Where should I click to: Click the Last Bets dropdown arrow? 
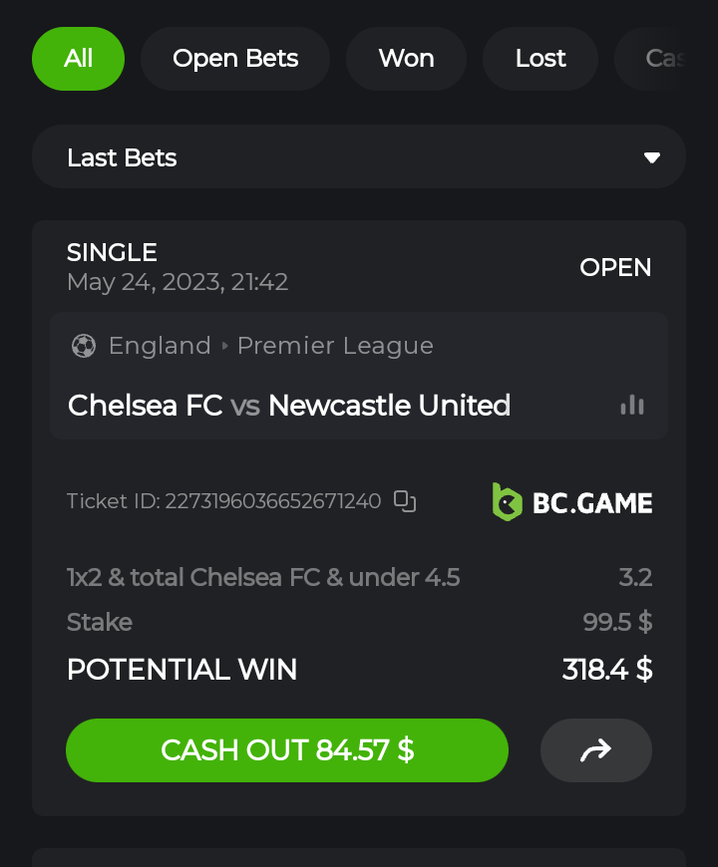pos(652,157)
